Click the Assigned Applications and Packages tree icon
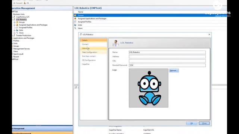Screen dimensions: 239x134 point(17,25)
